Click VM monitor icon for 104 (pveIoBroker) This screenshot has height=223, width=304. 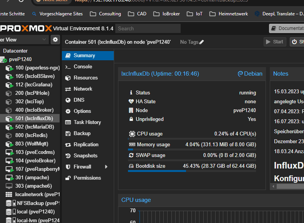point(10,161)
